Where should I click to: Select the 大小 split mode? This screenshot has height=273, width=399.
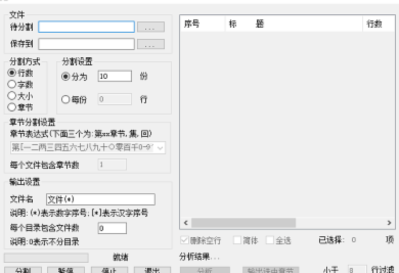[12, 96]
